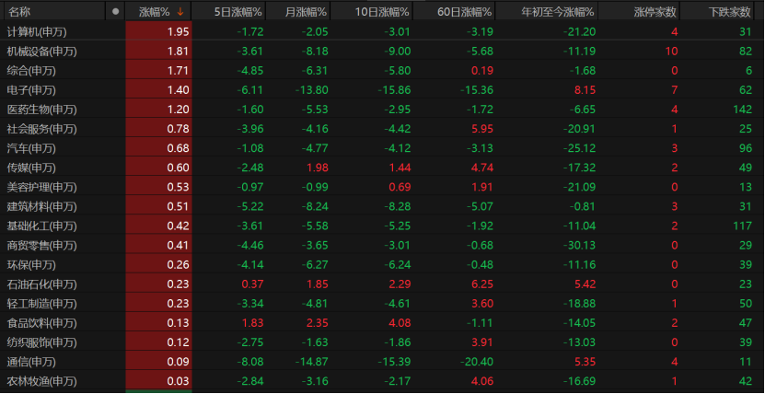Click -6.24 ten-day value for 环保
The image size is (765, 394).
click(398, 265)
